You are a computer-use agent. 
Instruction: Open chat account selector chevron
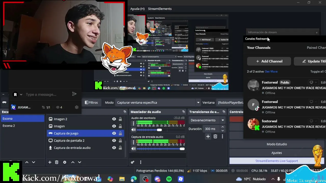(21, 94)
